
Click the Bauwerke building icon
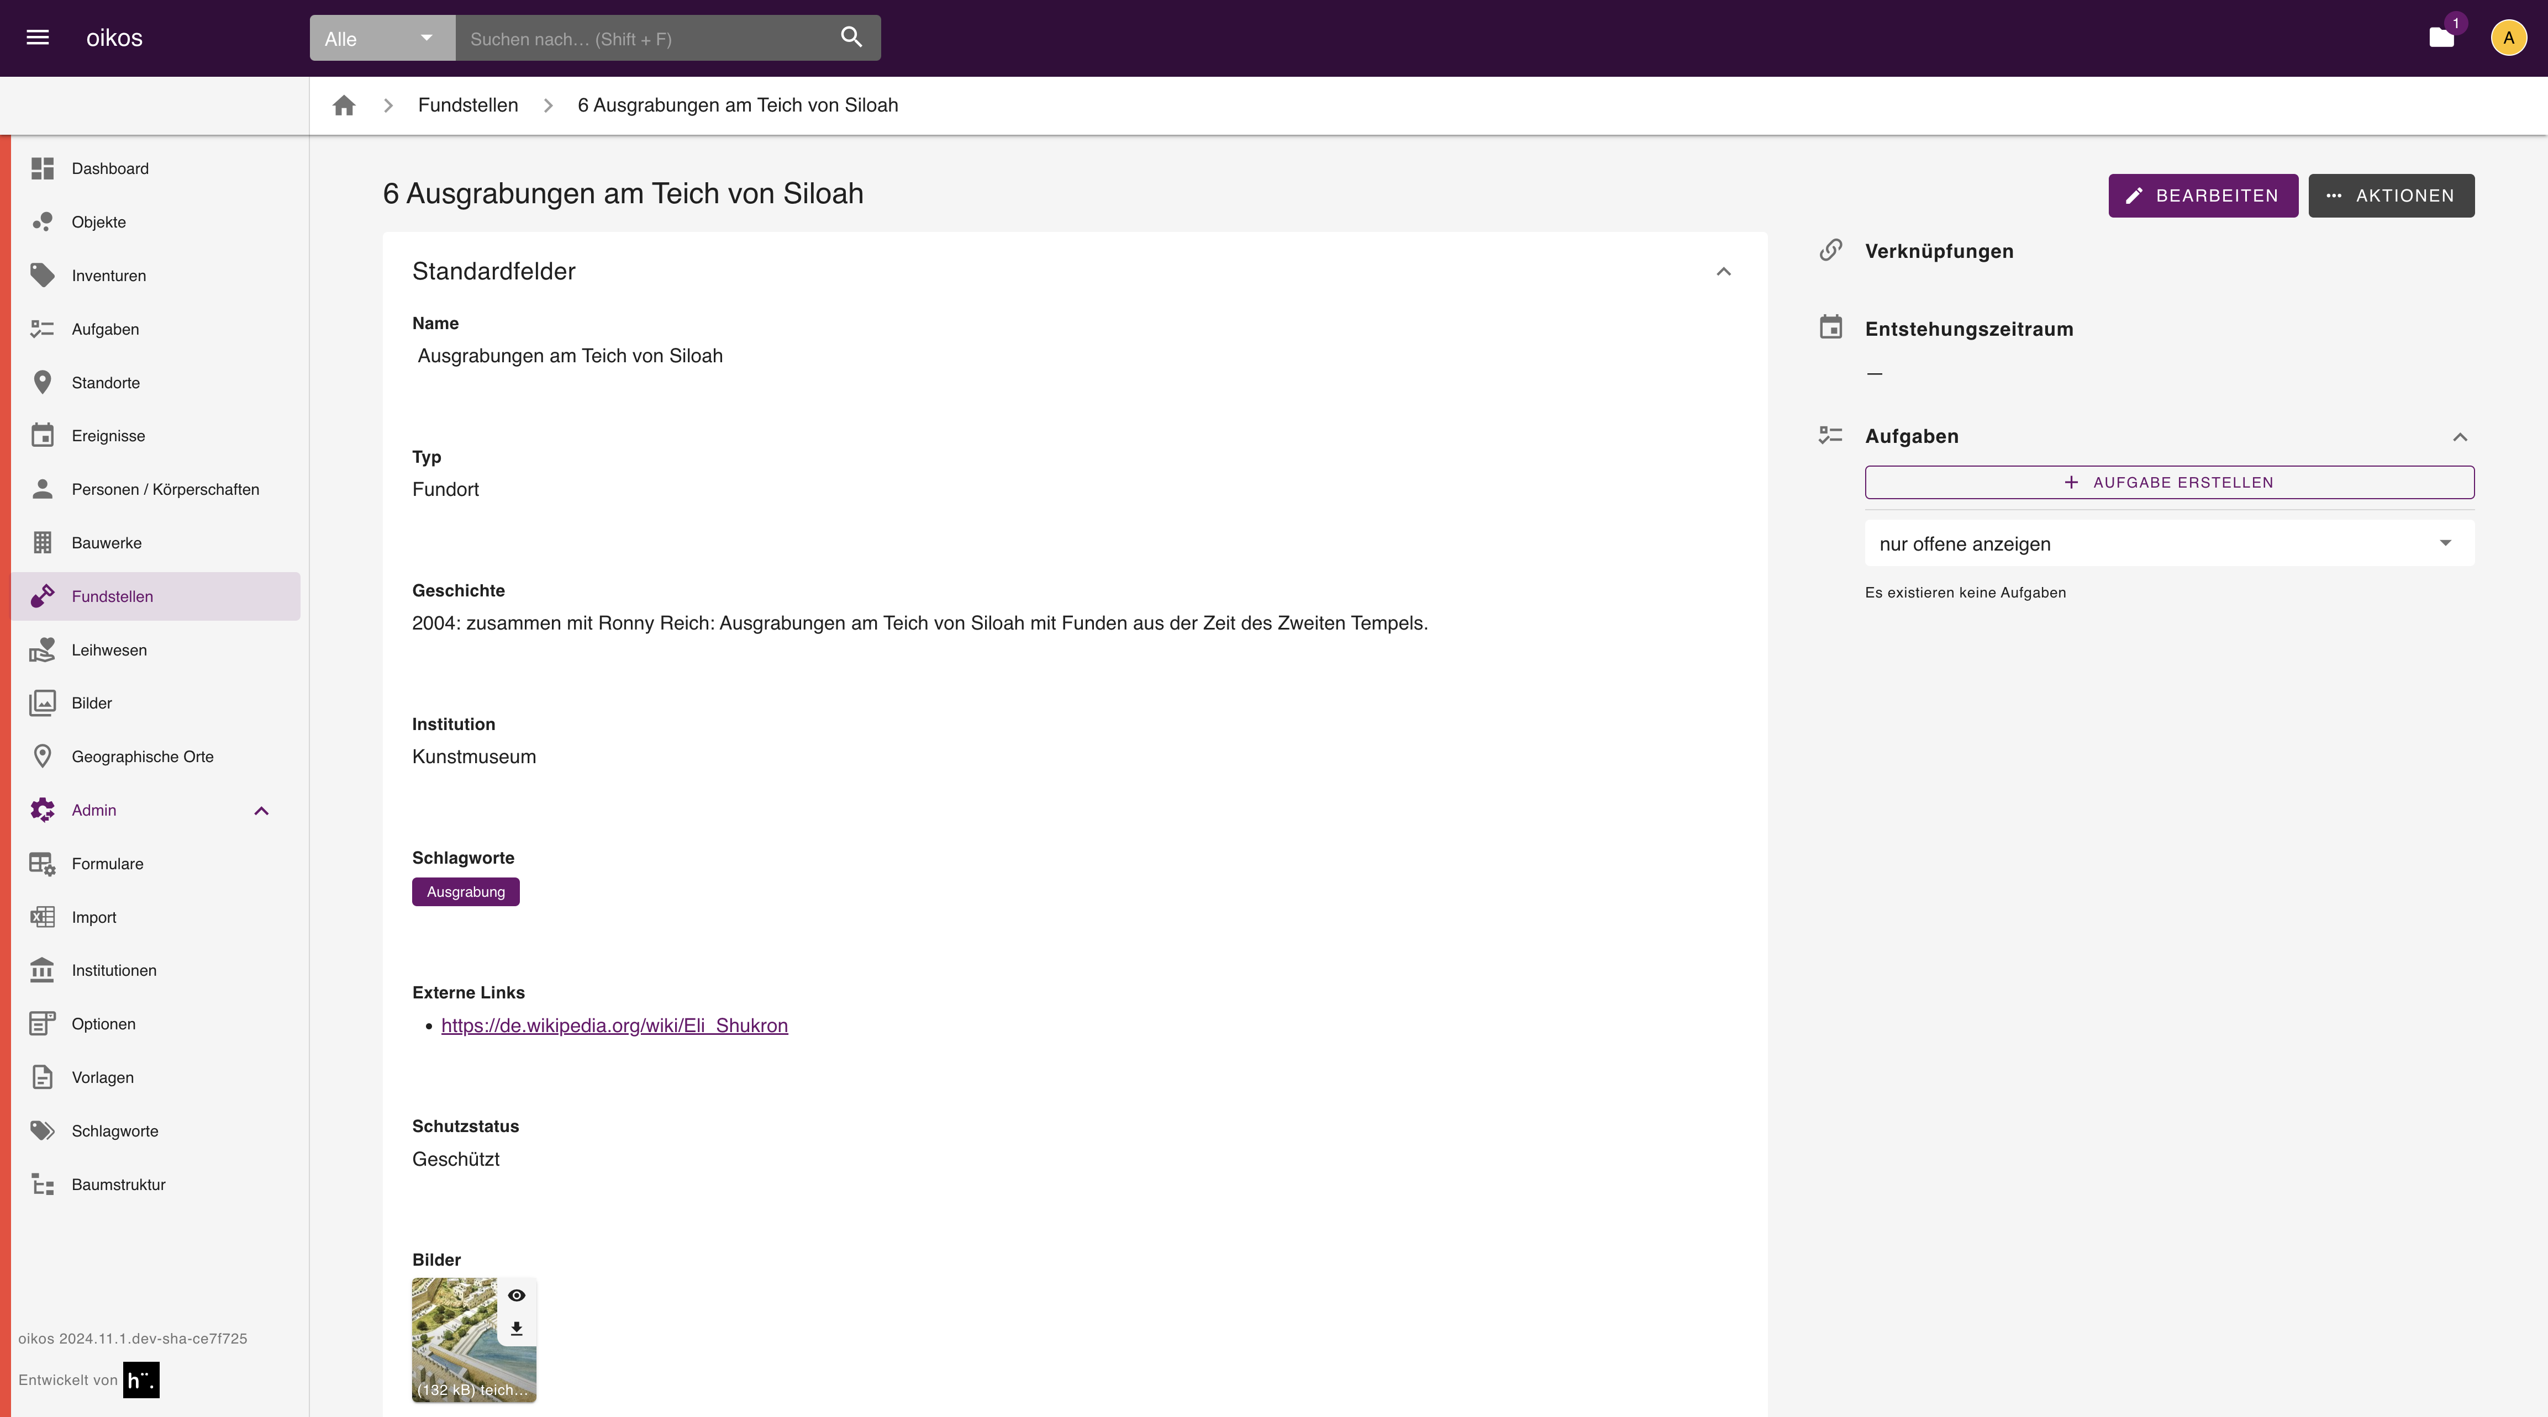coord(43,542)
